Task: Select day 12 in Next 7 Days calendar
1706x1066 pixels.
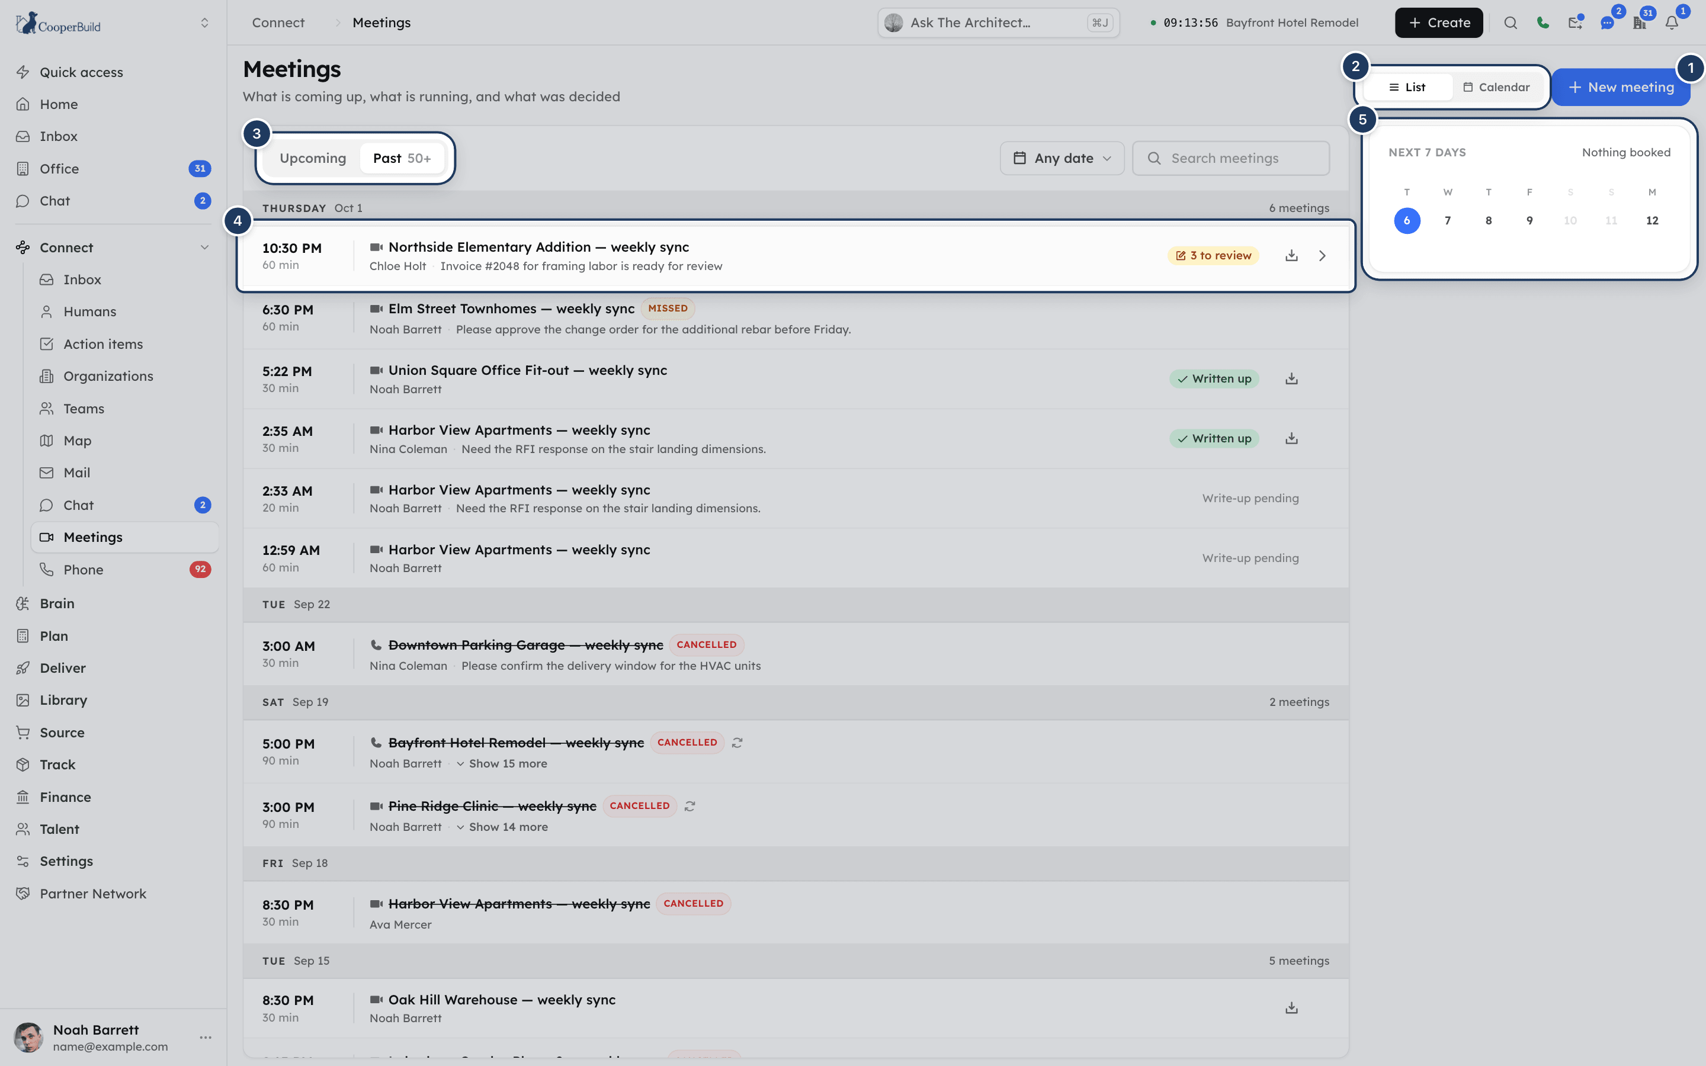Action: pos(1652,221)
